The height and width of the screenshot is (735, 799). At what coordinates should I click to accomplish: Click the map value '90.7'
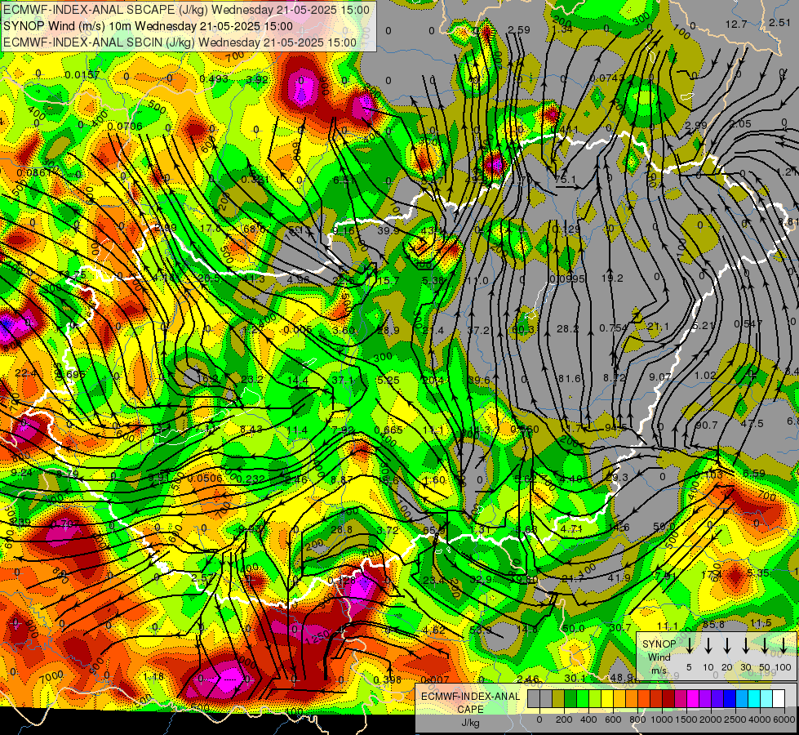pyautogui.click(x=706, y=425)
